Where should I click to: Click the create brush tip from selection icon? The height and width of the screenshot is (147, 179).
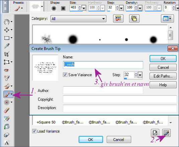click(166, 133)
